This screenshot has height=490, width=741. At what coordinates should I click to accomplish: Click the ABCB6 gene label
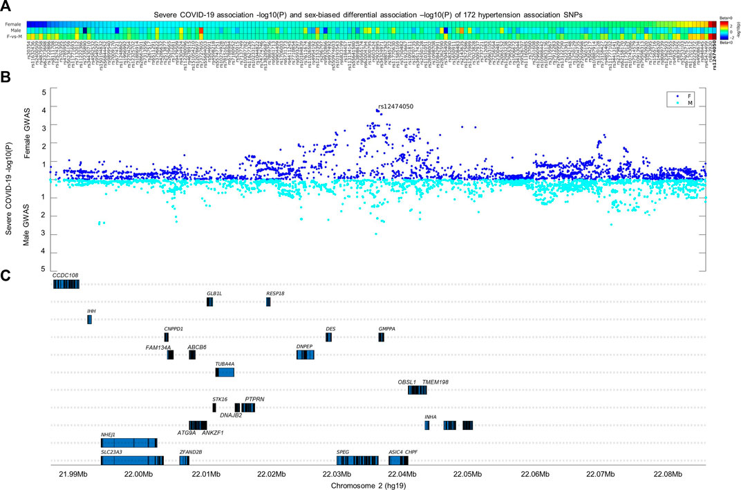click(196, 348)
